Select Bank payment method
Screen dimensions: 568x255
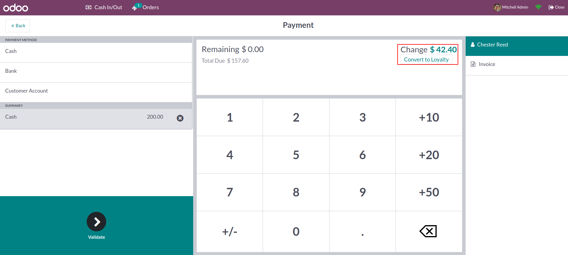pos(96,71)
